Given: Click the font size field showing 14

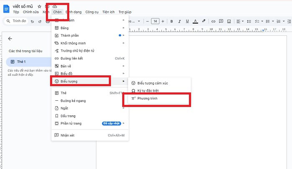Looking at the screenshot, I should click(155, 21).
